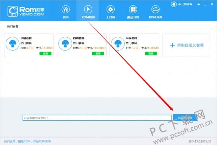The height and width of the screenshot is (145, 217).
Task: Focus the ROM file path input field
Action: tap(97, 118)
